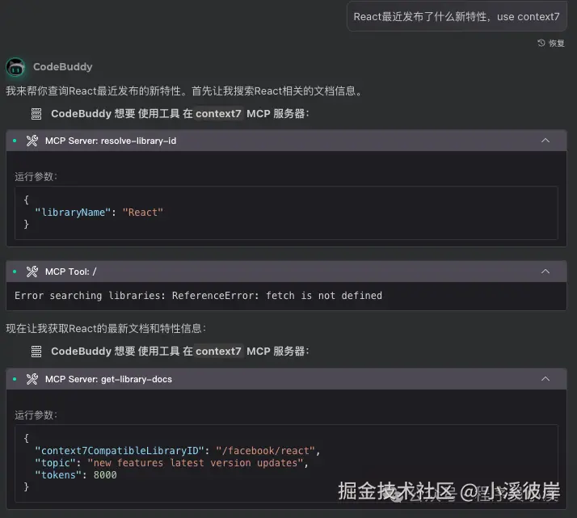Viewport: 577px width, 518px height.
Task: Click the user message bubble 'use context7'
Action: pos(457,16)
